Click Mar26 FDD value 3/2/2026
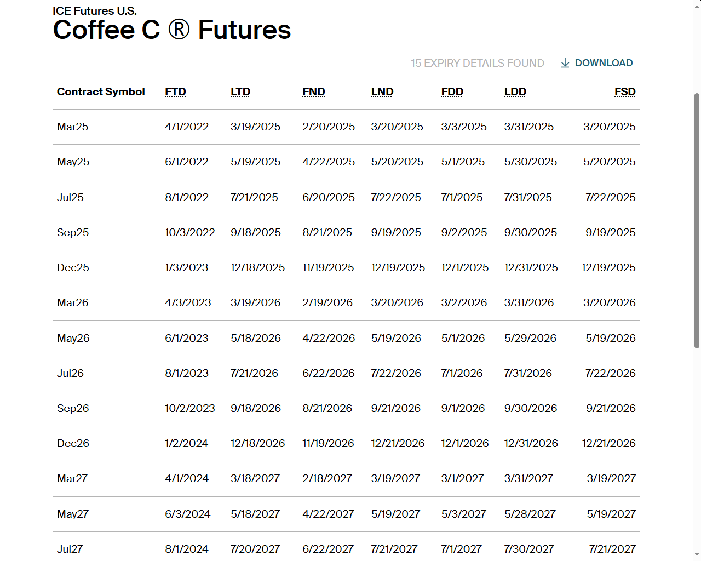Viewport: 701px width, 561px height. pos(464,302)
